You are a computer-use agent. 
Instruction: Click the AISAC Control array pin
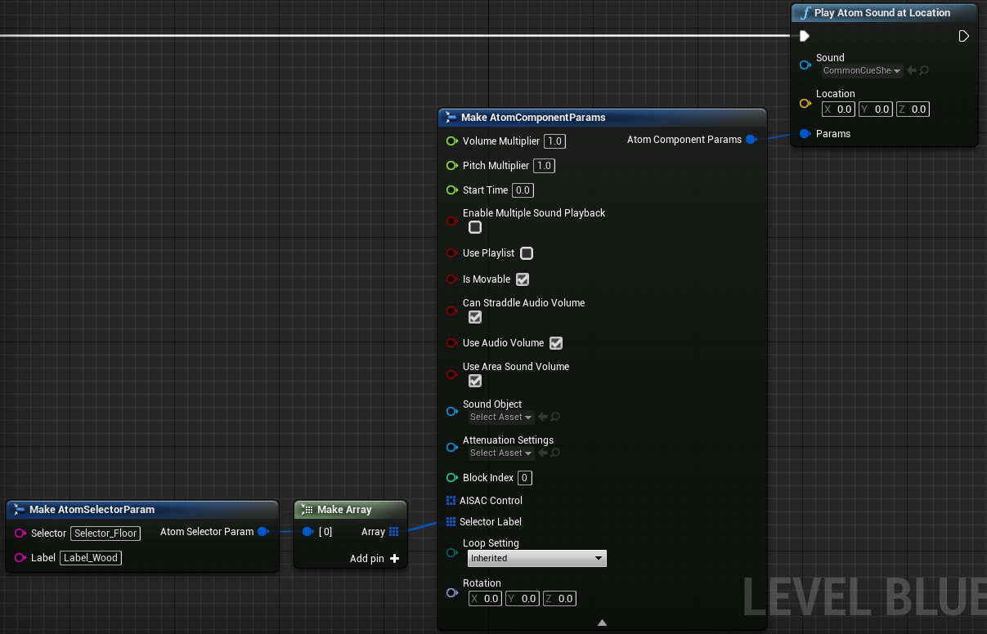point(452,500)
